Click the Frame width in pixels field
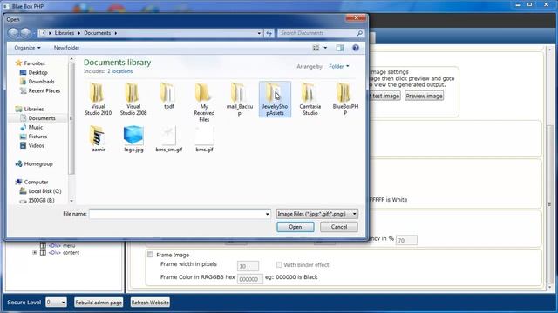The width and height of the screenshot is (558, 313). 248,266
